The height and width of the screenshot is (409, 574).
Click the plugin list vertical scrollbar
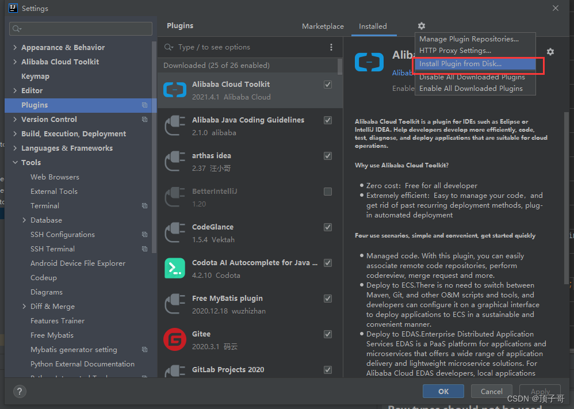pyautogui.click(x=340, y=67)
